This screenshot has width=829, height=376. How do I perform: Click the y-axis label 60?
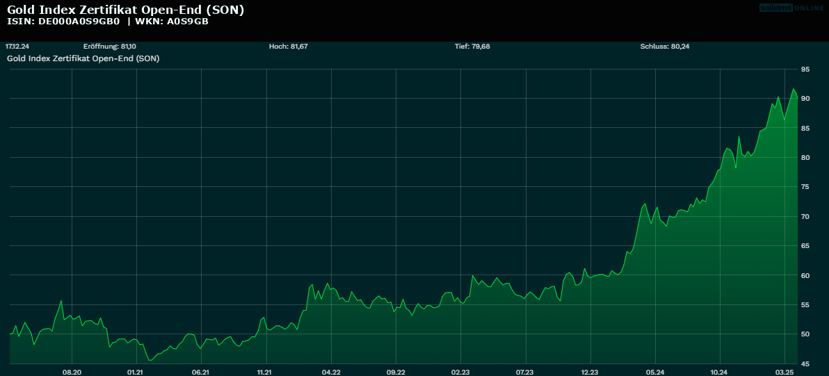click(805, 276)
